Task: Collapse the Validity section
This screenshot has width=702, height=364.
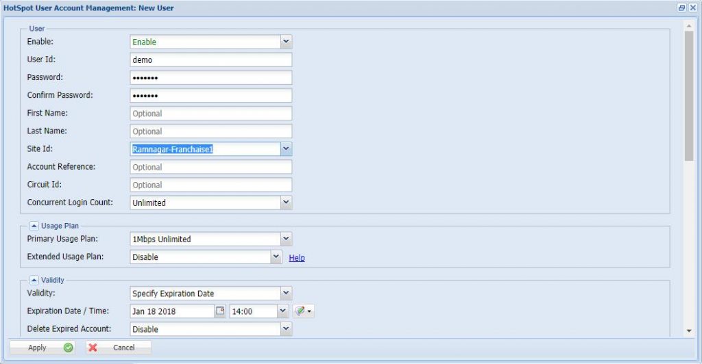Action: [x=34, y=280]
